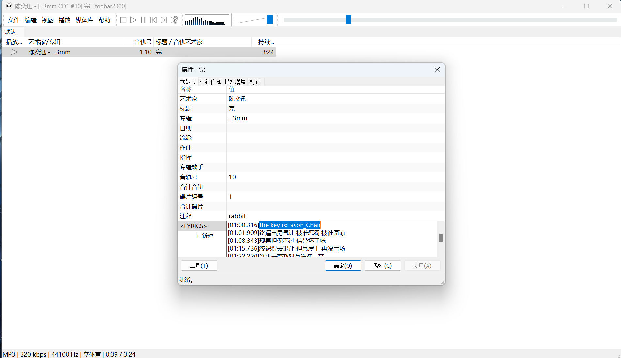The width and height of the screenshot is (621, 358).
Task: Switch to the 播放增益 tab
Action: click(235, 82)
